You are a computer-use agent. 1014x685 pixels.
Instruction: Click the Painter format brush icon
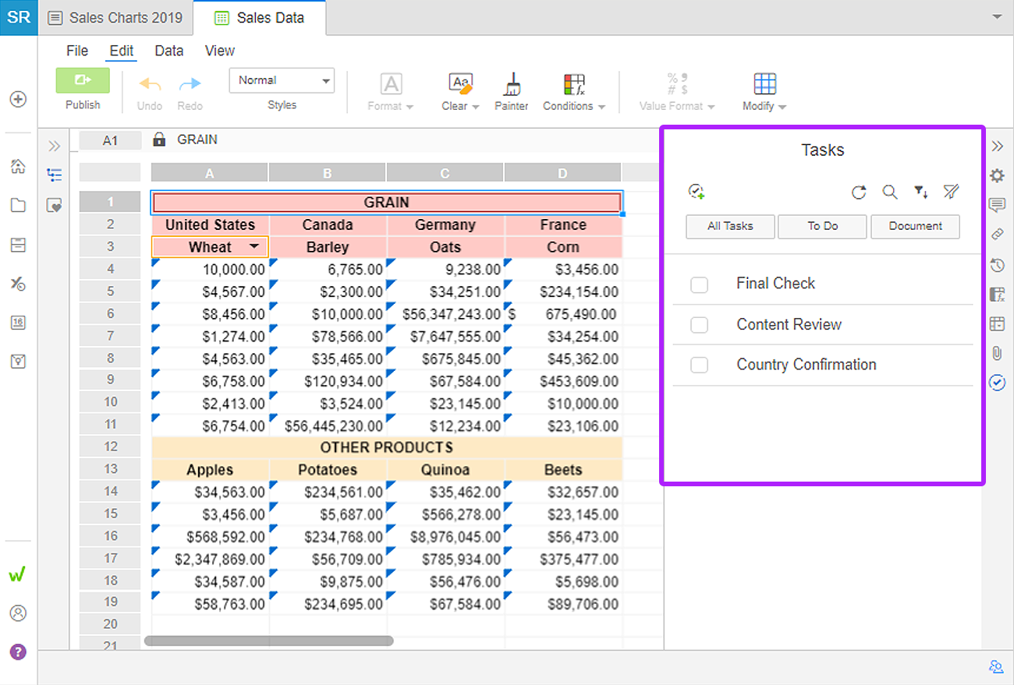pyautogui.click(x=512, y=84)
